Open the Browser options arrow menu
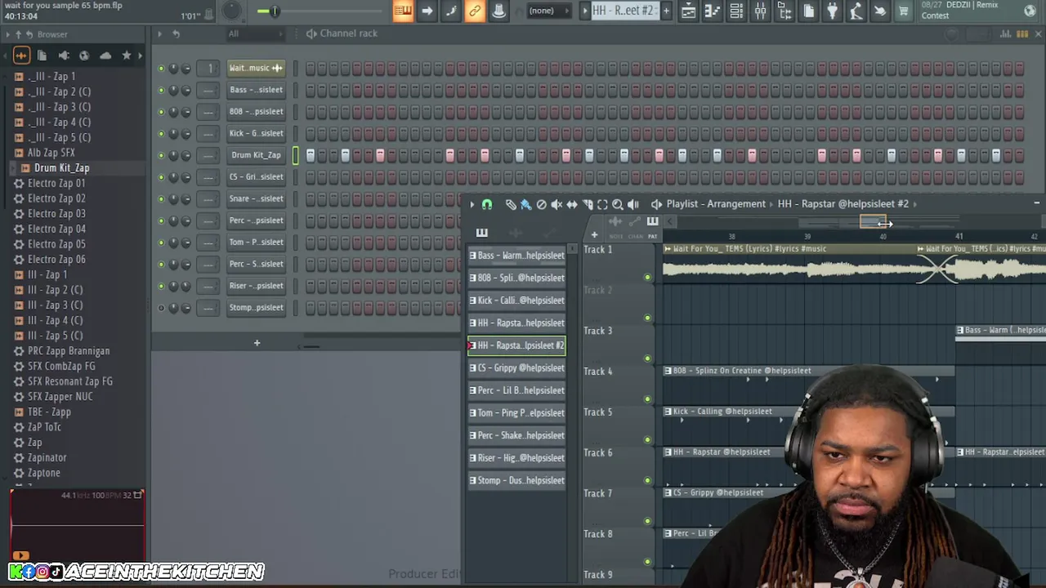 pyautogui.click(x=7, y=34)
